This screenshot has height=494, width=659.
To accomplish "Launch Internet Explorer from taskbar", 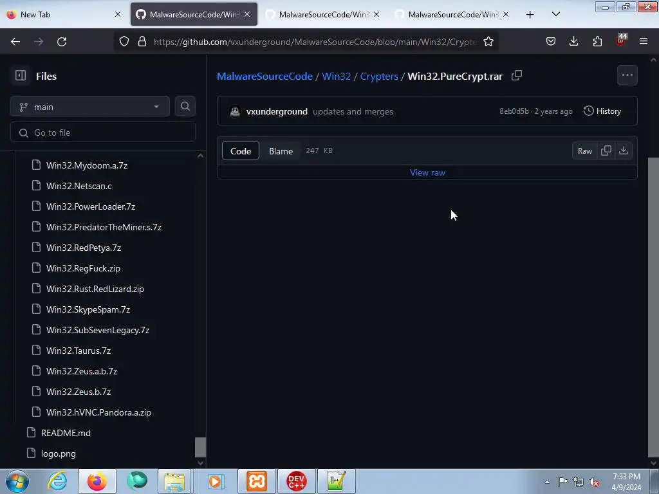I will tap(57, 481).
